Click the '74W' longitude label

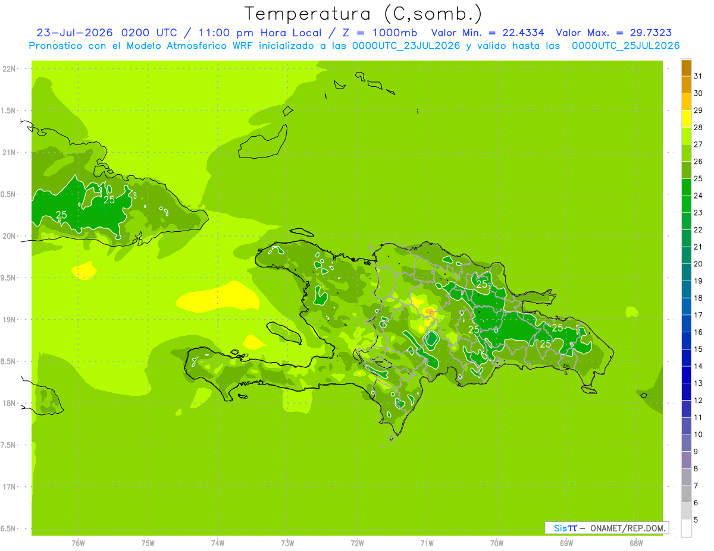[218, 543]
